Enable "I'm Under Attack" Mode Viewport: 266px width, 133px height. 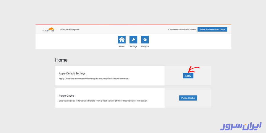pos(212,29)
